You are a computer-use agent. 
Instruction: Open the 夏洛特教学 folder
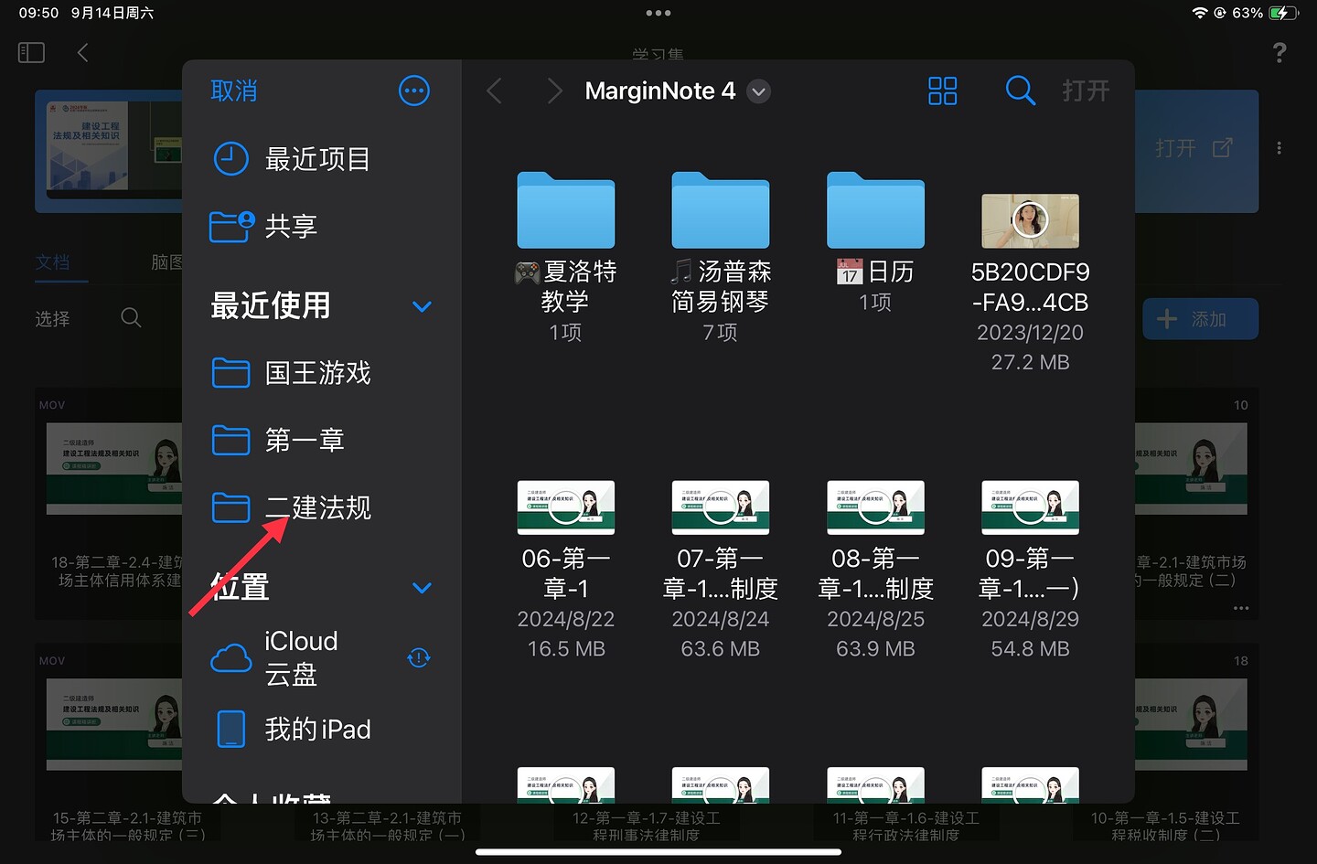[565, 257]
